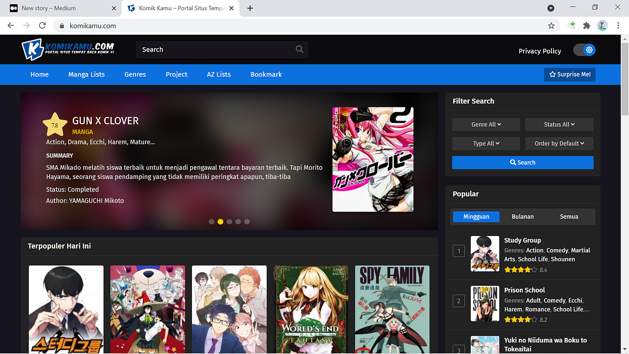Image resolution: width=629 pixels, height=354 pixels.
Task: Select the Semua popular tab
Action: click(x=569, y=216)
